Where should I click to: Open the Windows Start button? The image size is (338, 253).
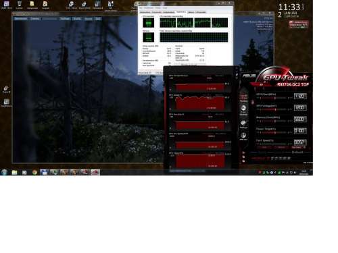pos(4,172)
